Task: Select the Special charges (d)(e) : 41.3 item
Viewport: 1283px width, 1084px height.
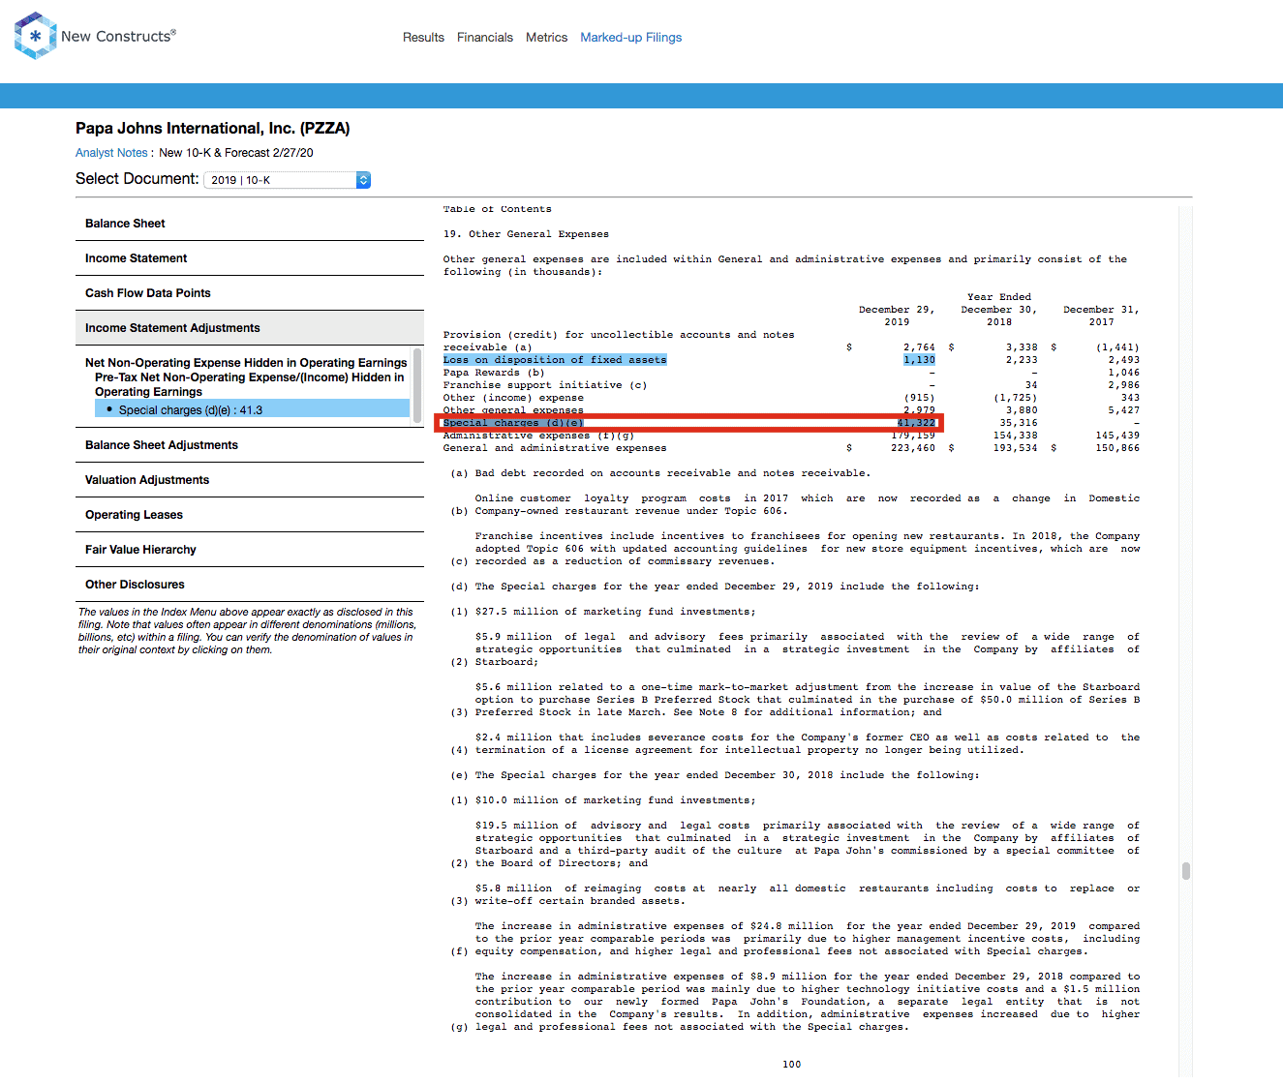Action: (x=252, y=410)
